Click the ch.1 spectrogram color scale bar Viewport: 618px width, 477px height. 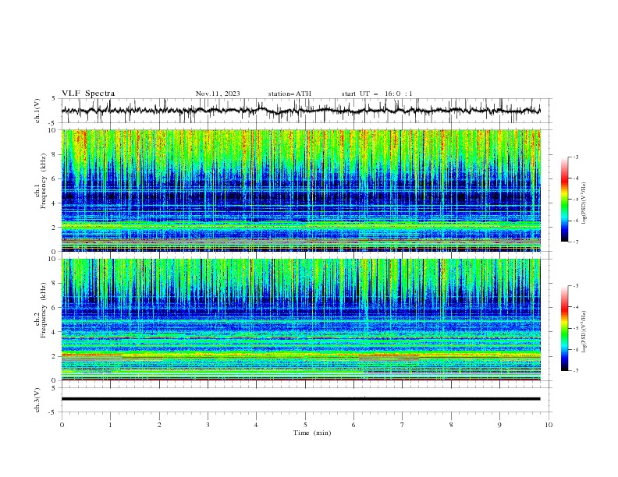point(564,200)
